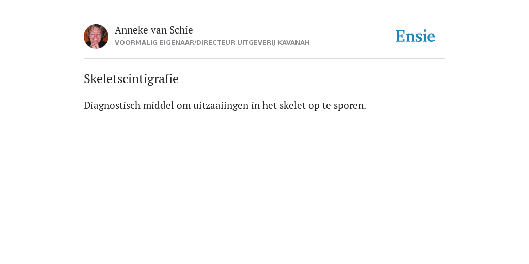Click the horizontal divider under the author header

pos(264,59)
